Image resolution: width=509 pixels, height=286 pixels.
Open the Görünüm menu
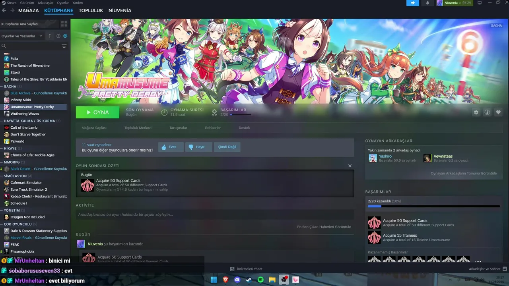(x=27, y=3)
